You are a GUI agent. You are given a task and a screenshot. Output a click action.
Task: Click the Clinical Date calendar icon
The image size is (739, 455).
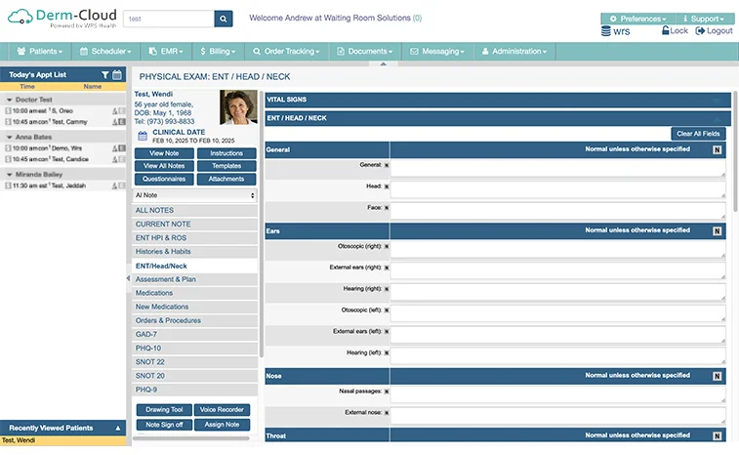click(143, 137)
